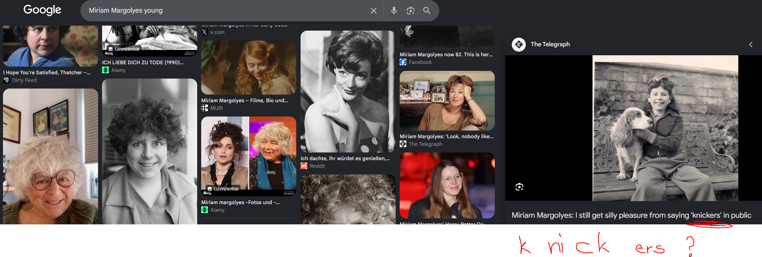Click 'Alamy' text under 'Miriam margolyes -Fotos und'

pyautogui.click(x=218, y=210)
